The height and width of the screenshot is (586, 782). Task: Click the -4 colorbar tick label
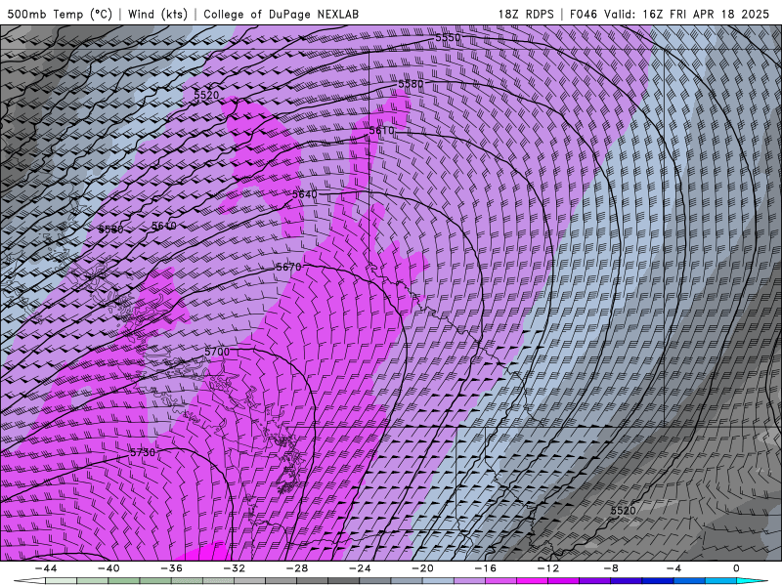[673, 568]
